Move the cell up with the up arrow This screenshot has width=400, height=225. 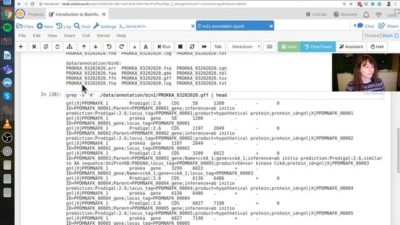click(84, 47)
